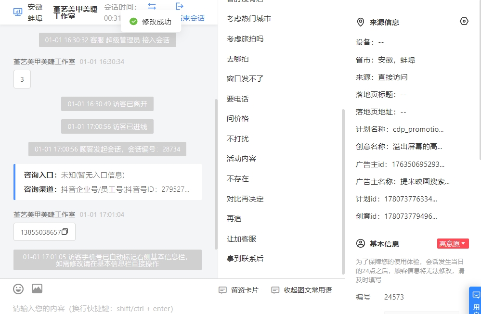Screen dimensions: 481x314
Task: Click the user avatar icon of 基本信息
Action: point(361,243)
